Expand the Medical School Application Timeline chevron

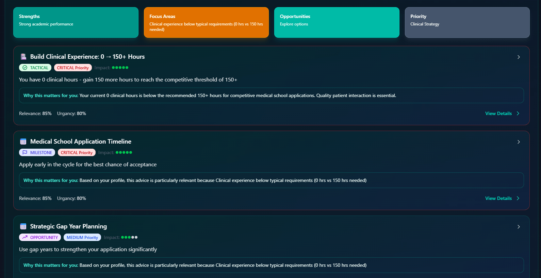point(519,142)
